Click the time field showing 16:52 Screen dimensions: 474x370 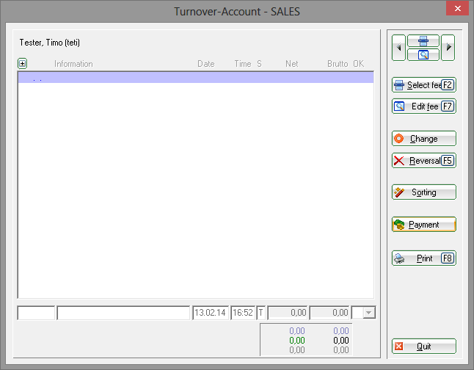243,313
